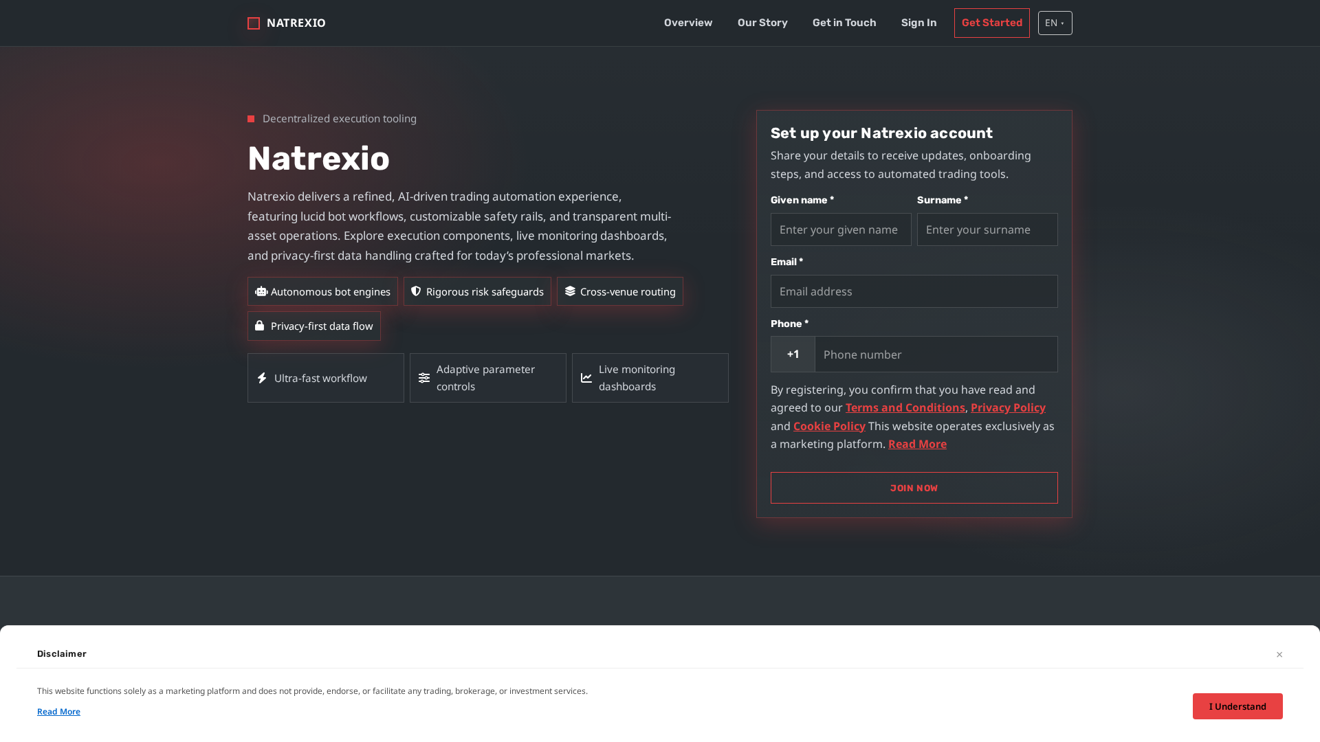Screen dimensions: 1320x742
Task: Click the Rigorous risk safeguards tag
Action: pos(477,291)
